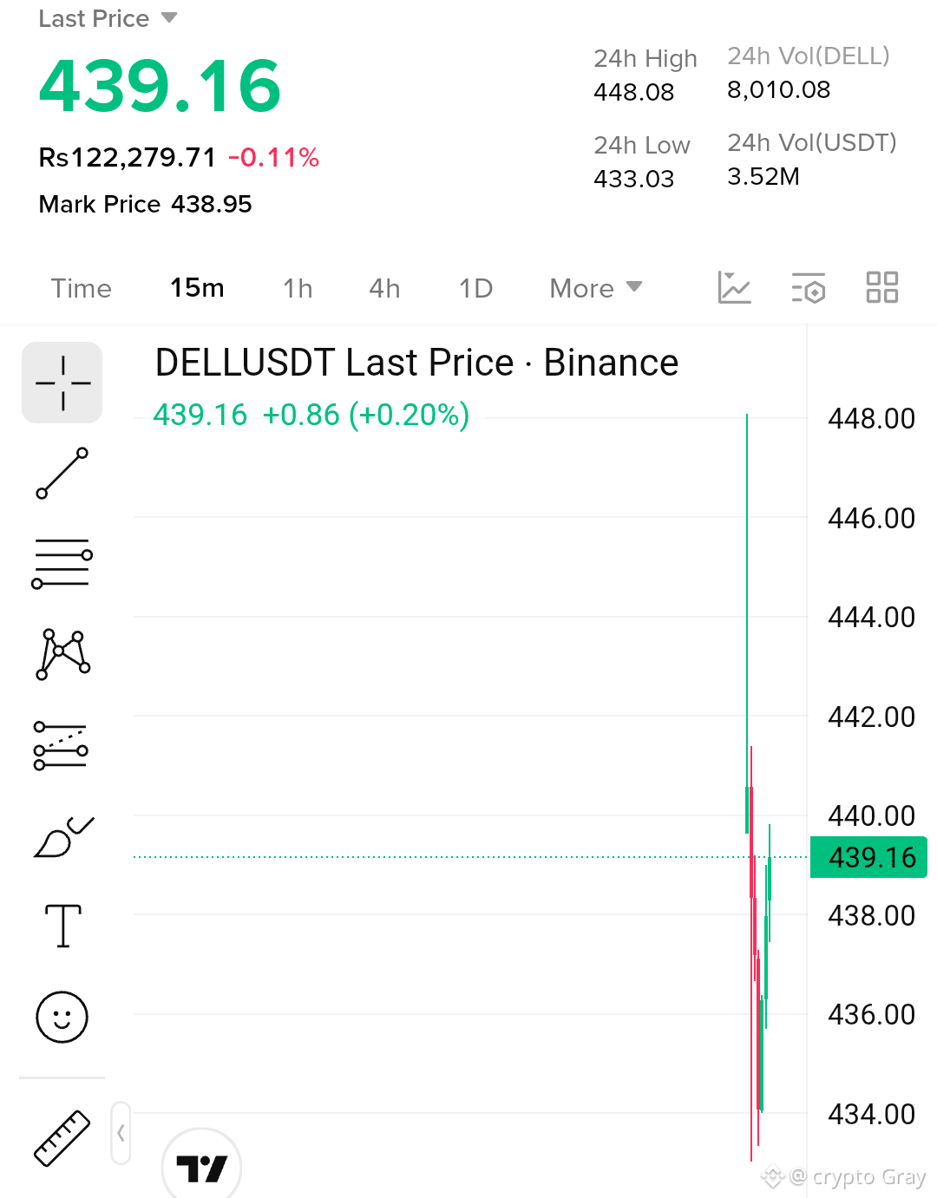This screenshot has height=1198, width=937.
Task: Select the brush drawing tool
Action: point(62,837)
